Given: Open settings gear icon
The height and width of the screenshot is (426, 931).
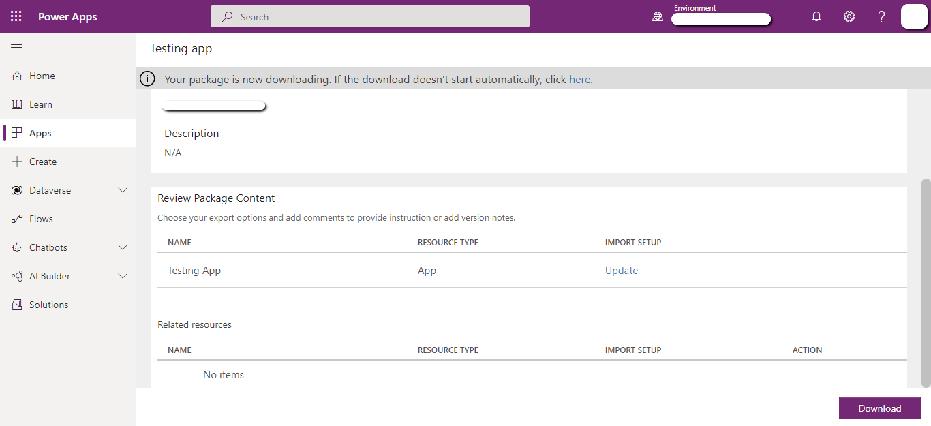Looking at the screenshot, I should pyautogui.click(x=849, y=16).
